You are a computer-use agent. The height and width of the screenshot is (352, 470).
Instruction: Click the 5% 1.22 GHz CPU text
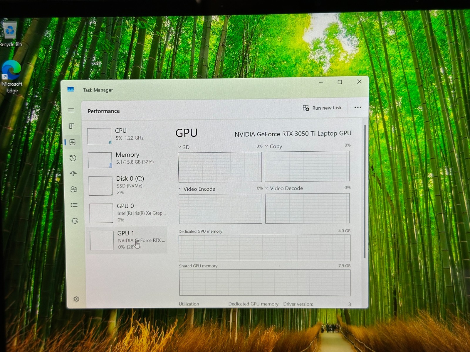click(130, 138)
